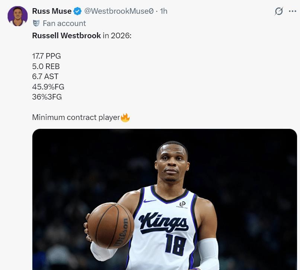Click the blue verified checkmark badge

coord(78,12)
